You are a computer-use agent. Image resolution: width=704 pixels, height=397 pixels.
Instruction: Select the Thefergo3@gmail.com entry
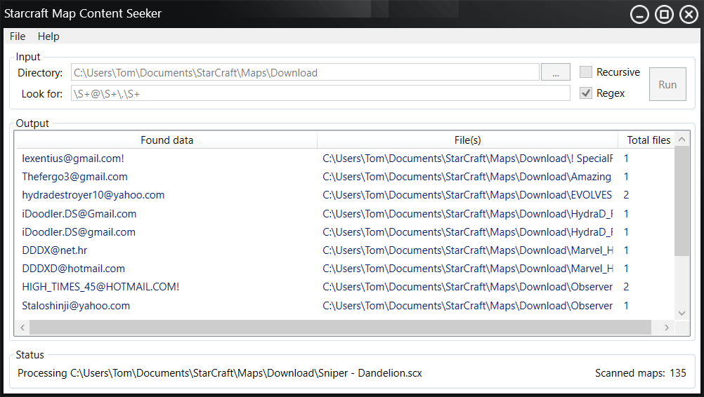point(74,177)
